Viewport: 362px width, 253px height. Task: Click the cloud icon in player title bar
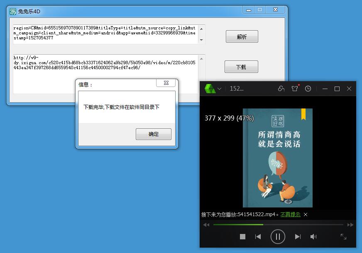click(x=281, y=89)
